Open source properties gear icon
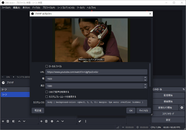Image resolution: width=186 pixels, height=130 pixels. 52,121
